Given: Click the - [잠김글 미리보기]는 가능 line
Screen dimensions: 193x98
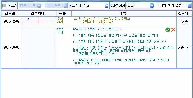Looking at the screenshot, I should (x=94, y=54).
